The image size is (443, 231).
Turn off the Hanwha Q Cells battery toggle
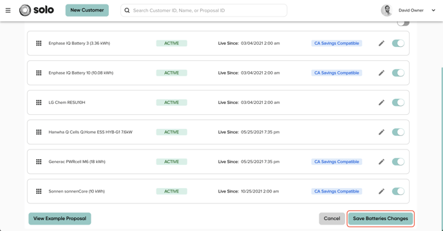(398, 132)
